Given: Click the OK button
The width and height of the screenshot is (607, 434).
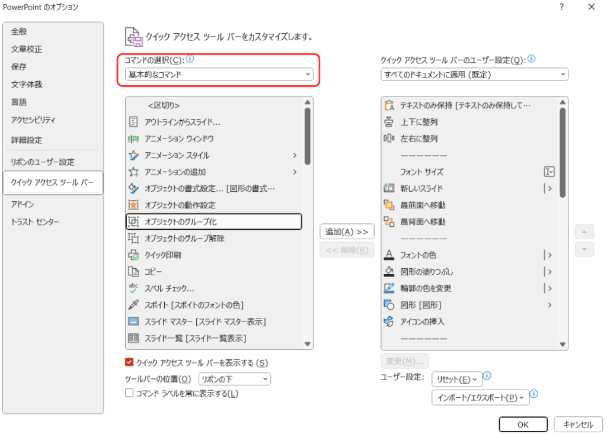Looking at the screenshot, I should tap(523, 425).
